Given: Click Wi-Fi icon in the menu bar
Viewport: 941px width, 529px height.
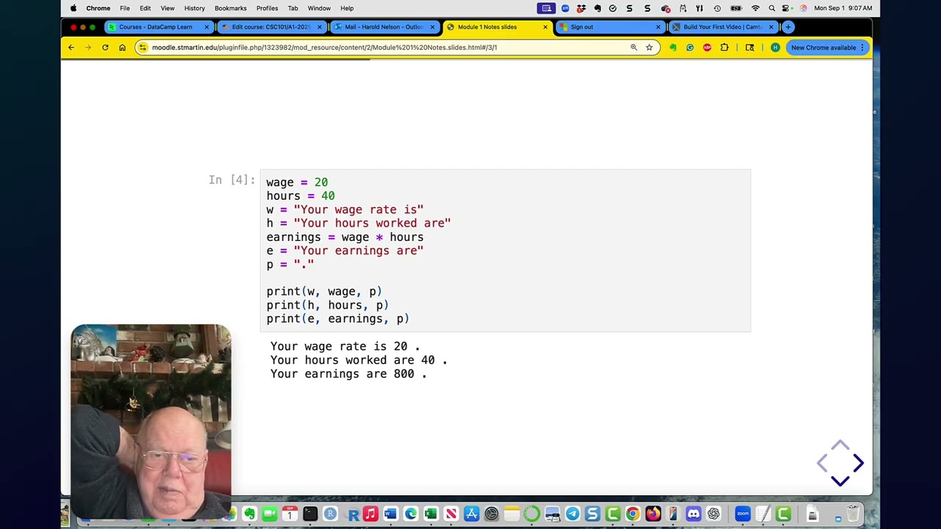Looking at the screenshot, I should [x=755, y=8].
